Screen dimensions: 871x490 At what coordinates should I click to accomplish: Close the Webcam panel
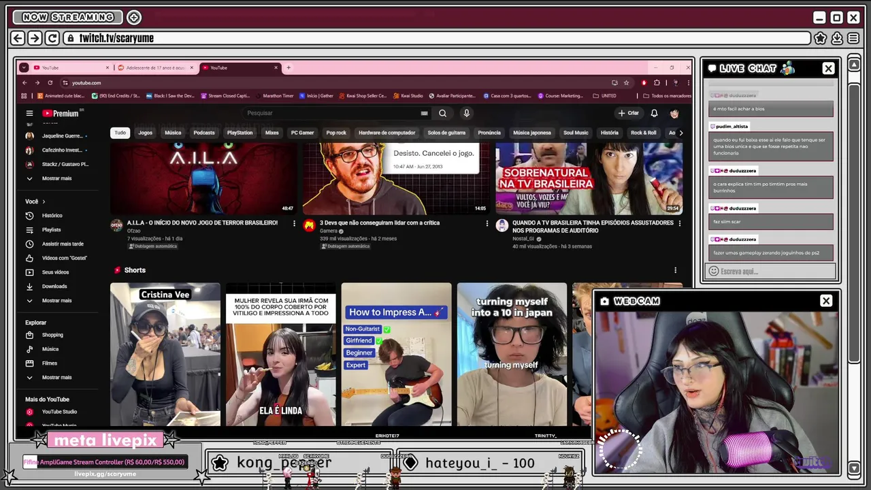(826, 301)
